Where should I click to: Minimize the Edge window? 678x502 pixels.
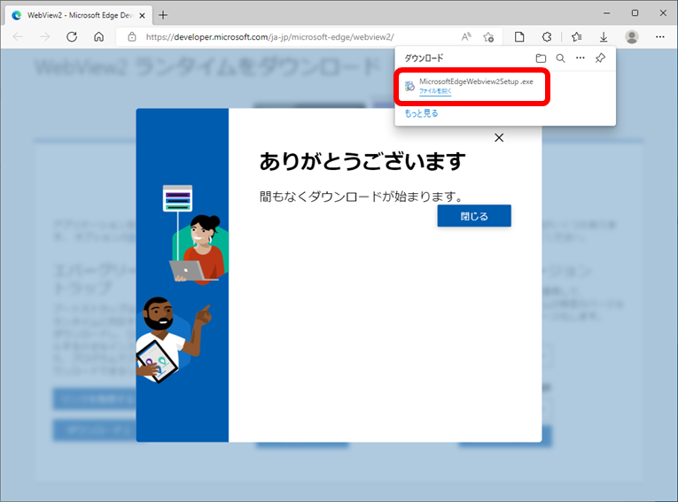coord(606,13)
